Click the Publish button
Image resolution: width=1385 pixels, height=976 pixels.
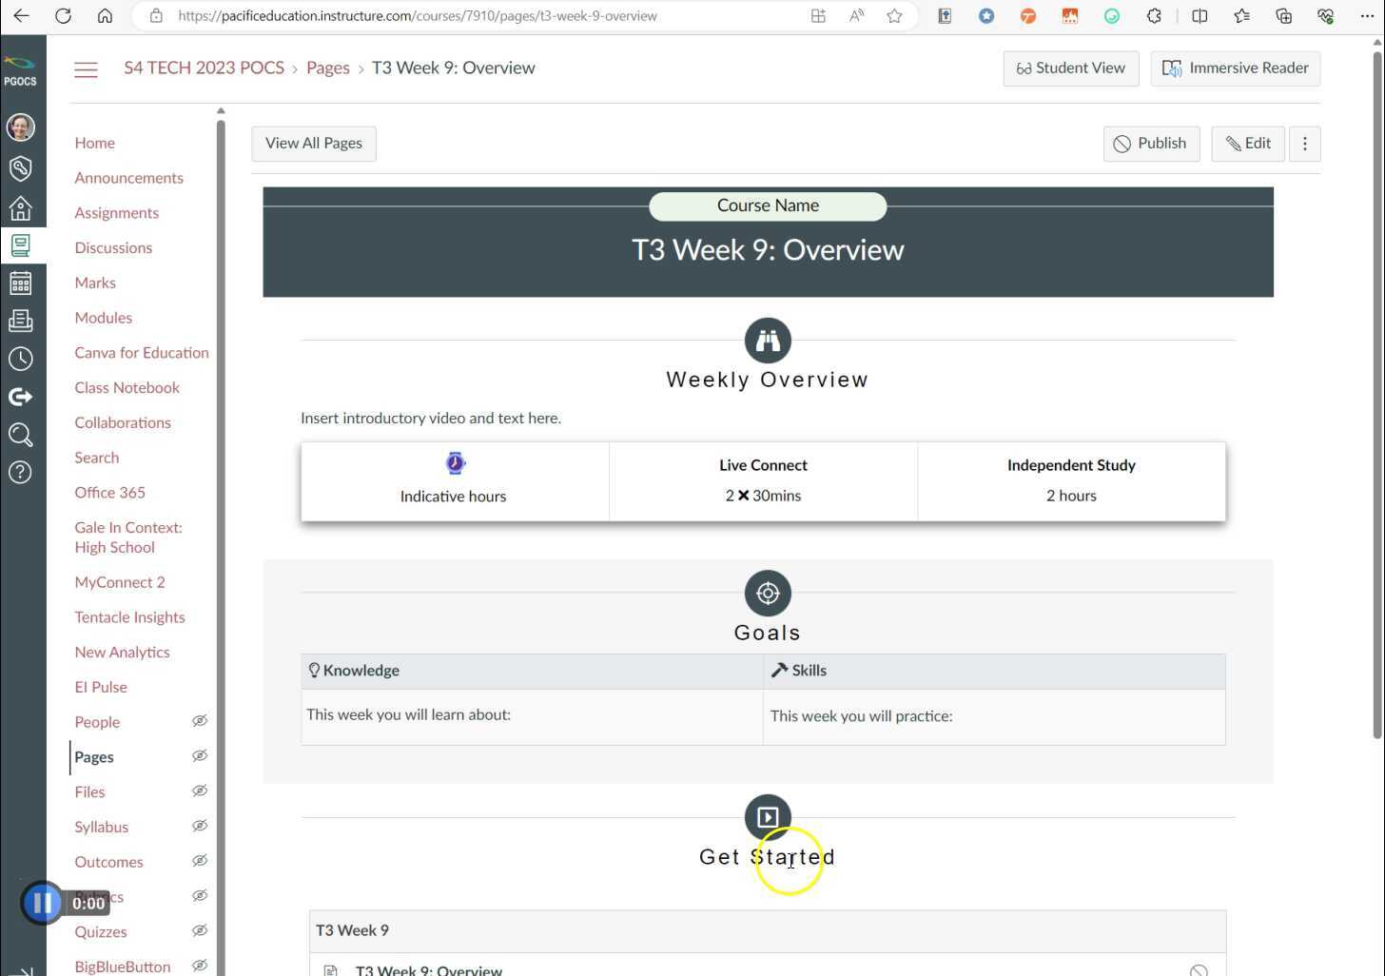point(1151,143)
